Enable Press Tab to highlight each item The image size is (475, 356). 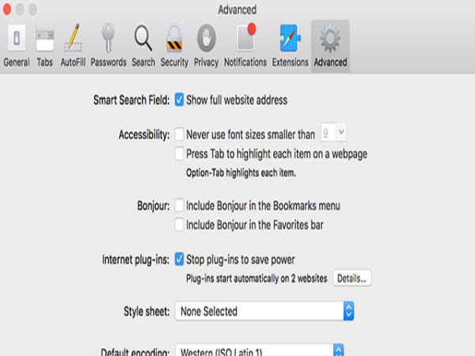(x=179, y=153)
